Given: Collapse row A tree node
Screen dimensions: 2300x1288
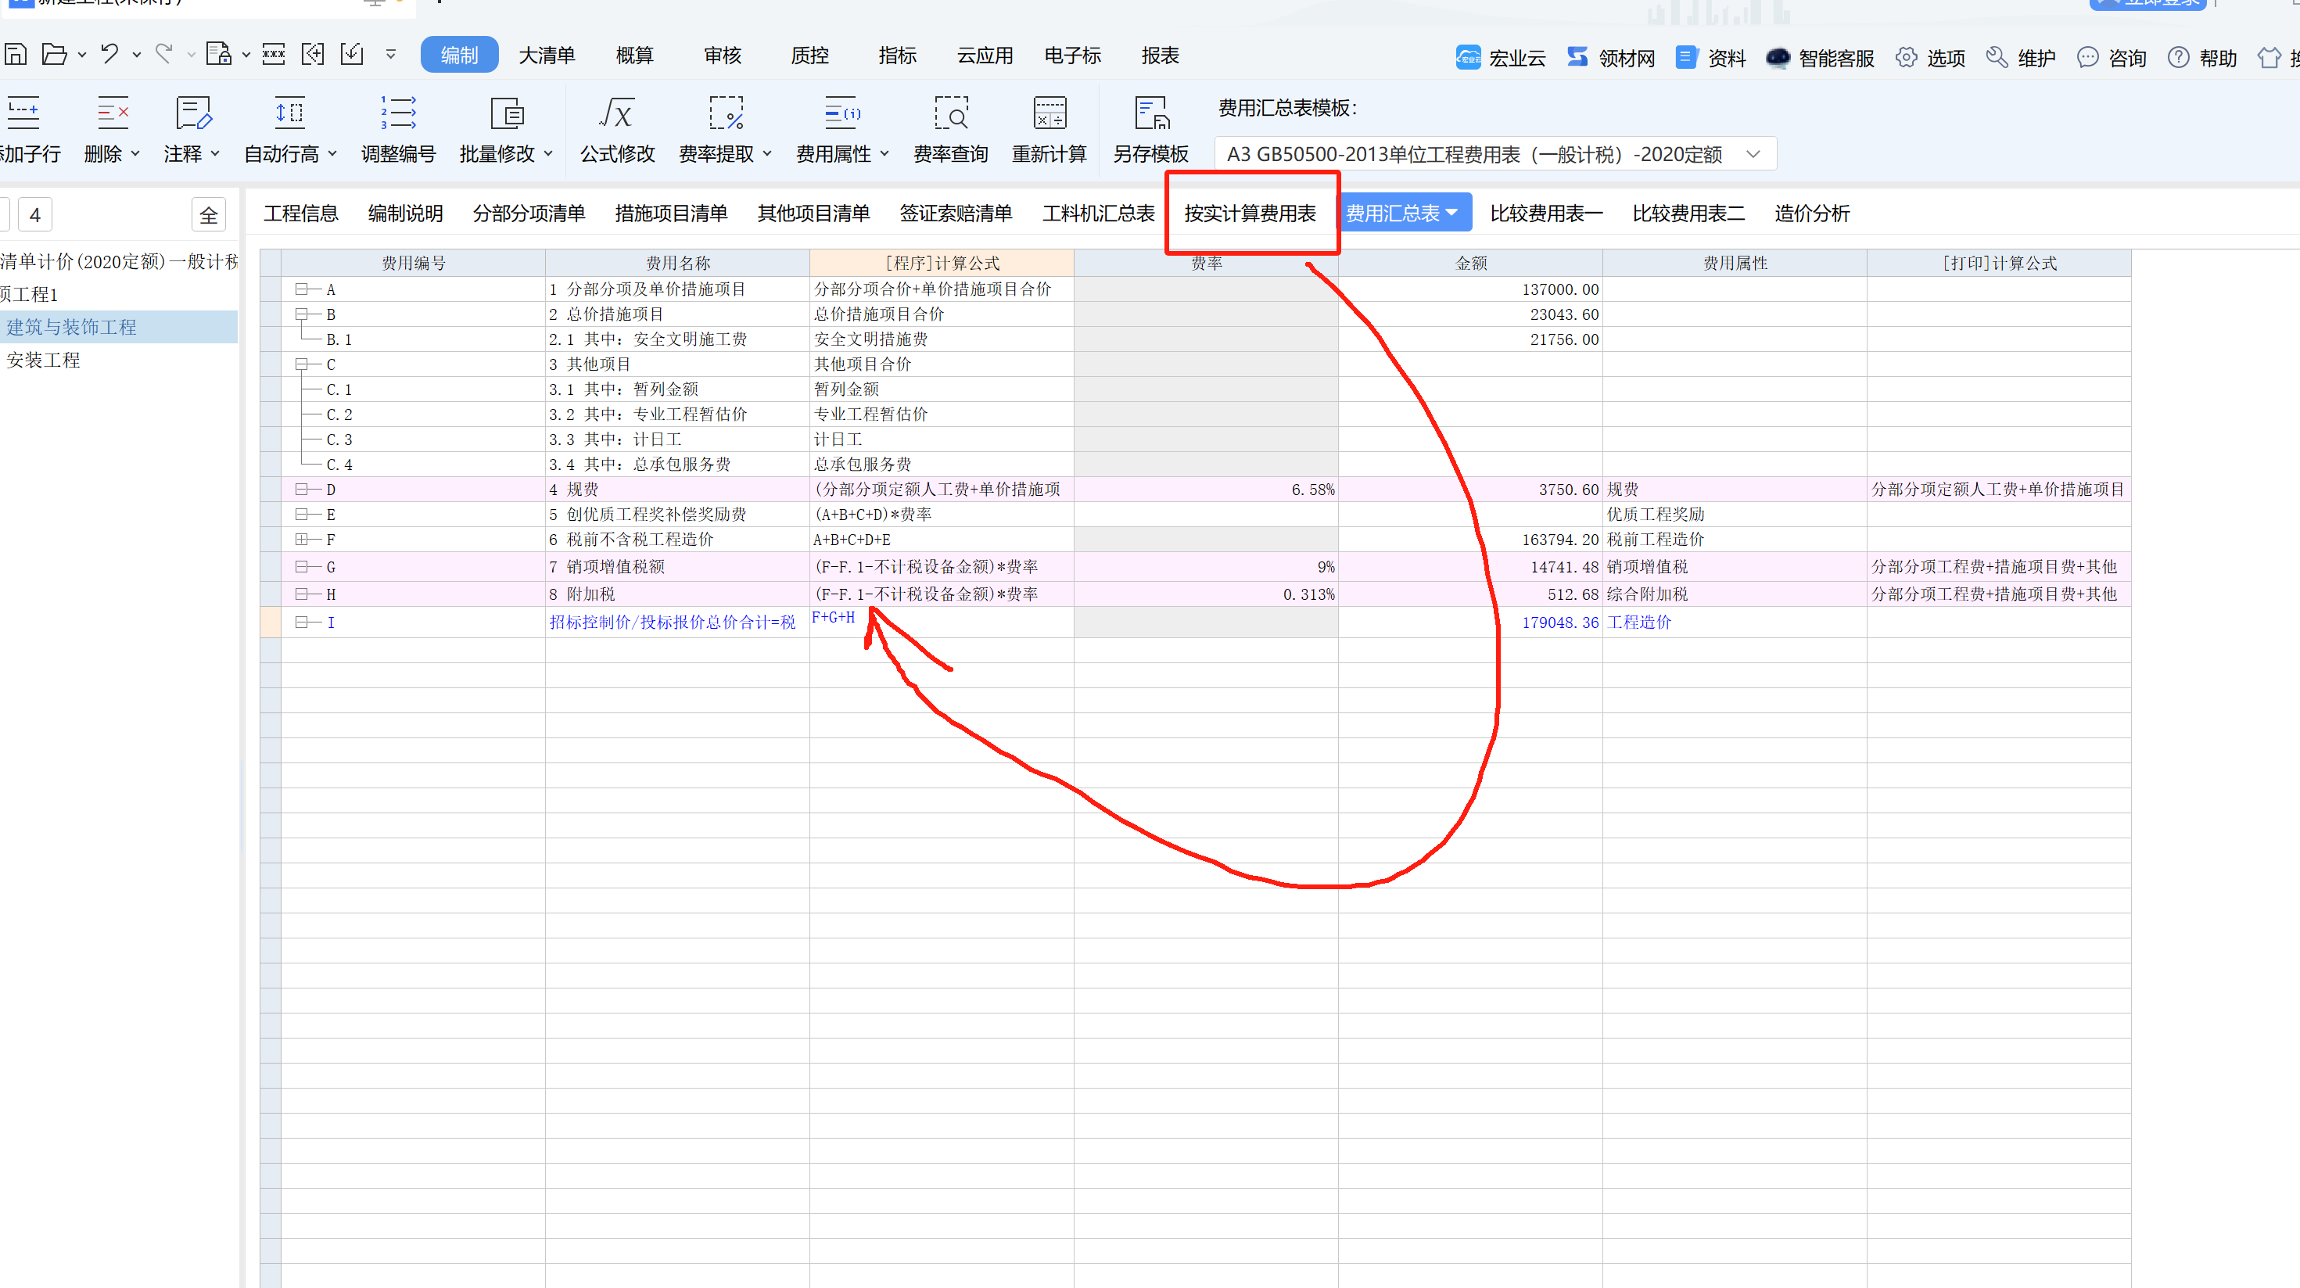Looking at the screenshot, I should pos(302,289).
